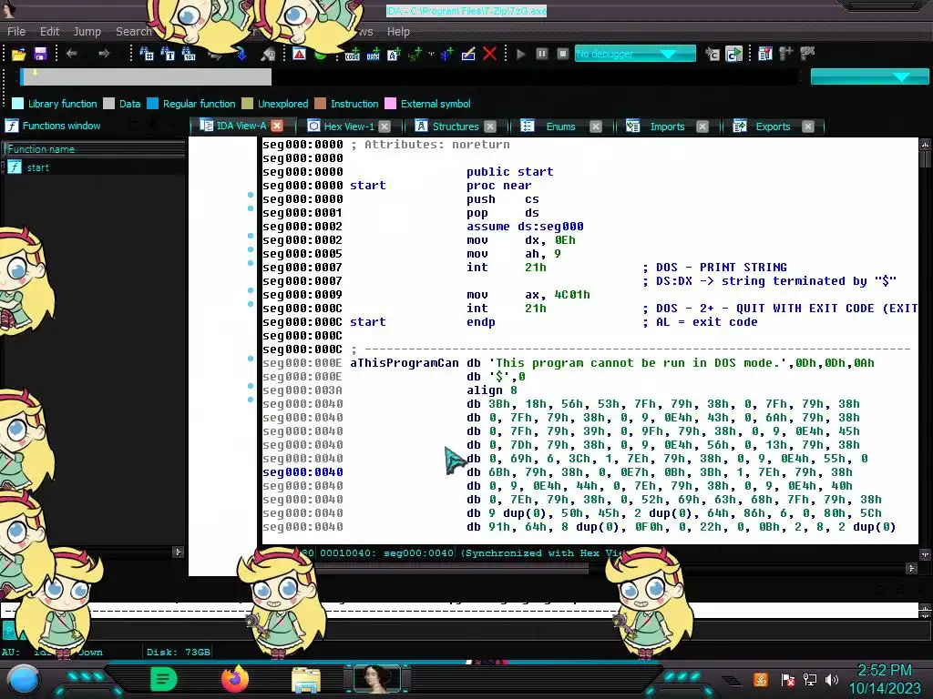Close the Enums tab

click(595, 126)
